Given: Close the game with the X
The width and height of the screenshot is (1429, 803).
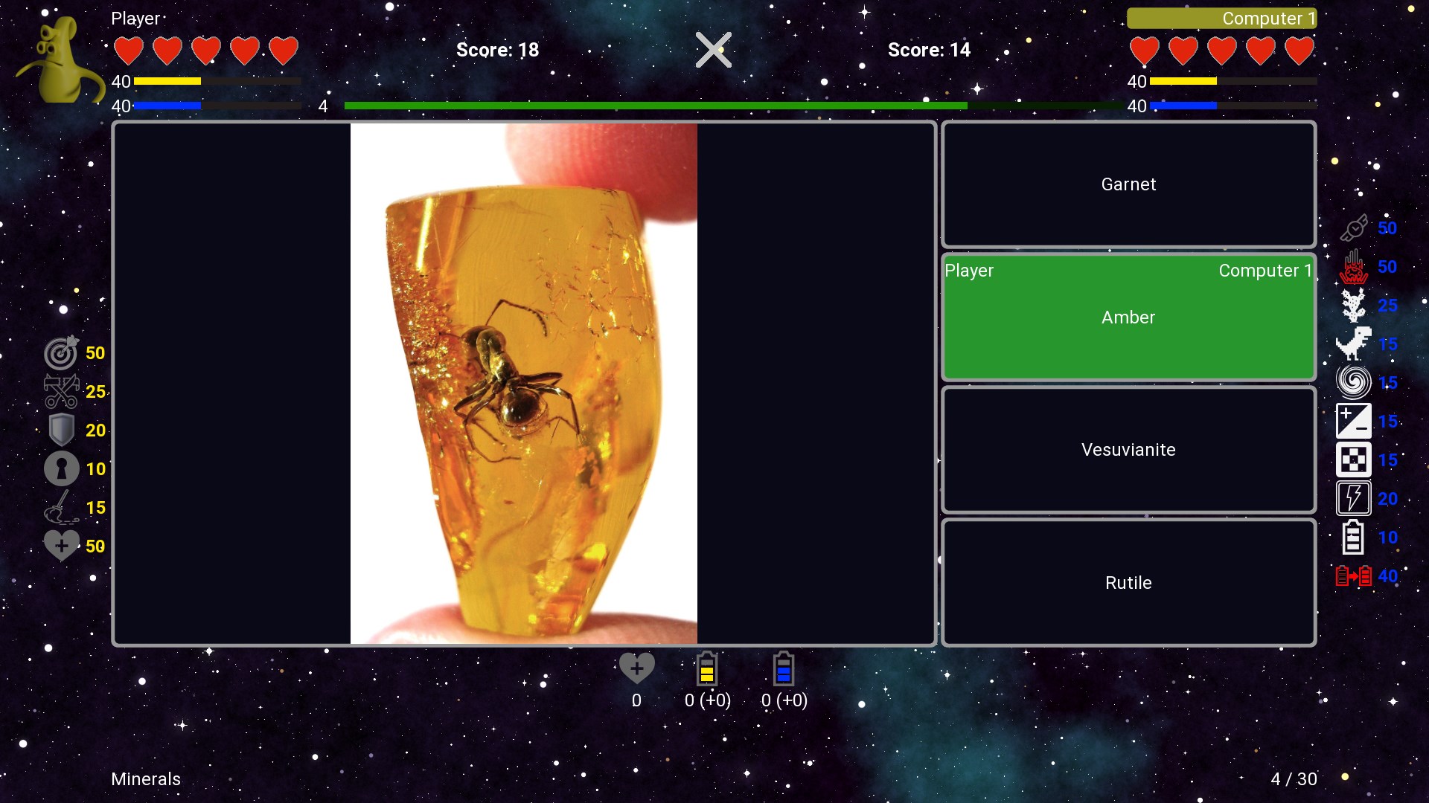Looking at the screenshot, I should (x=713, y=50).
